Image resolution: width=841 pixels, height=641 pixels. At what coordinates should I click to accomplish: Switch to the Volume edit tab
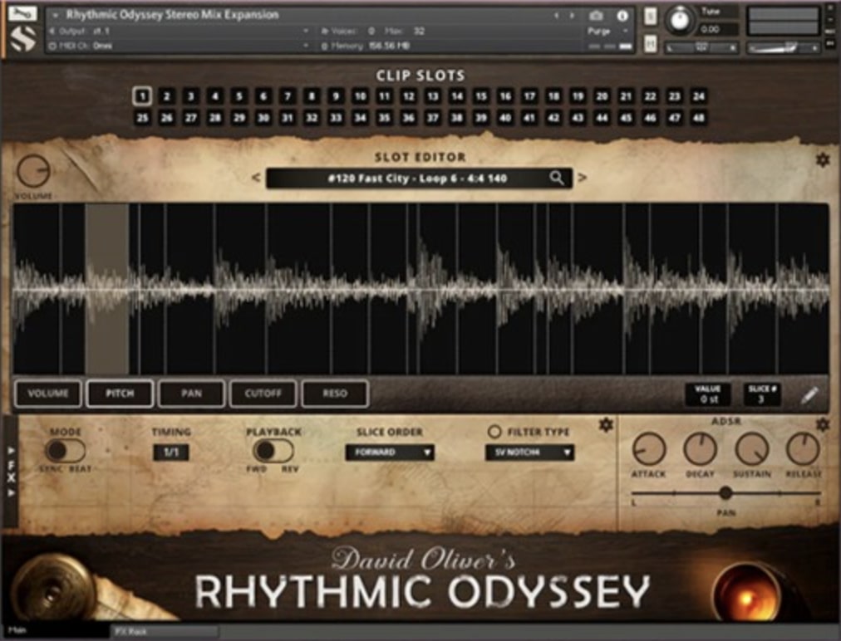[x=47, y=394]
